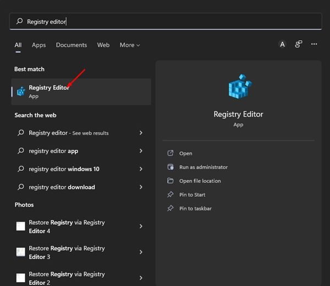Viewport: 330px width, 286px height.
Task: Open the three-dot options menu
Action: coord(314,44)
